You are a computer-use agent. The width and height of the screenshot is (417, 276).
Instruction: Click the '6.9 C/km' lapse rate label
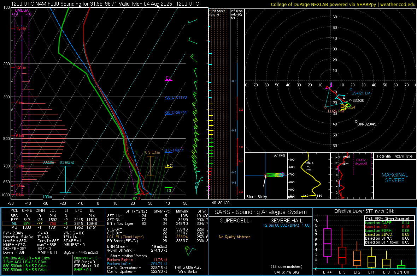click(x=152, y=152)
